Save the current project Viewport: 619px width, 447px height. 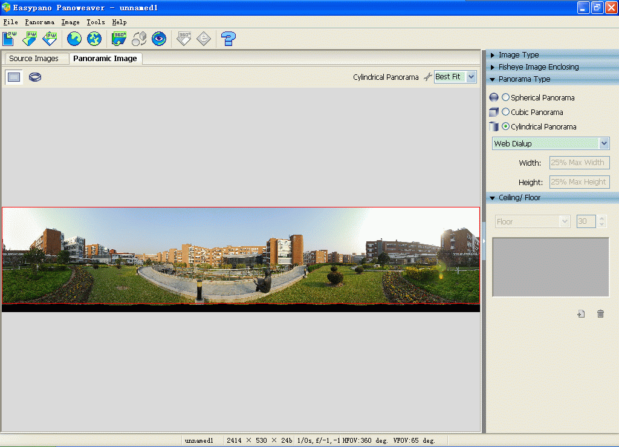coord(50,38)
